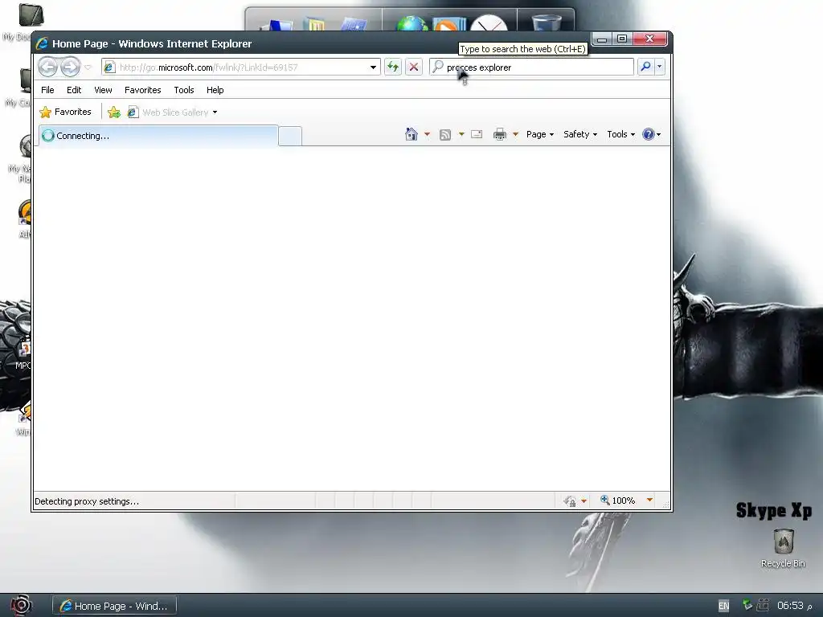Click the Read Mail envelope icon

tap(477, 134)
